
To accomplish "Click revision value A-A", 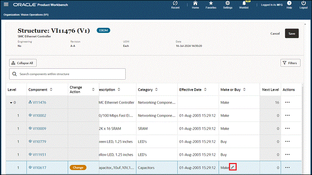I will [73, 46].
